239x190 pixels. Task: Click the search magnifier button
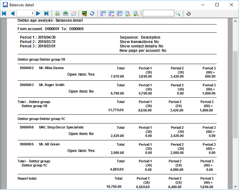[178, 14]
